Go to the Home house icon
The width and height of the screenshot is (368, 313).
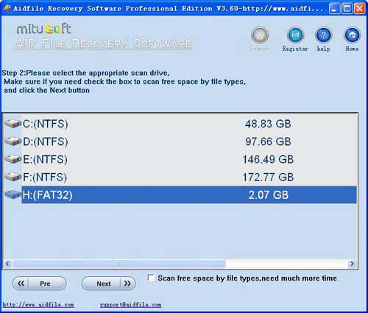click(353, 35)
